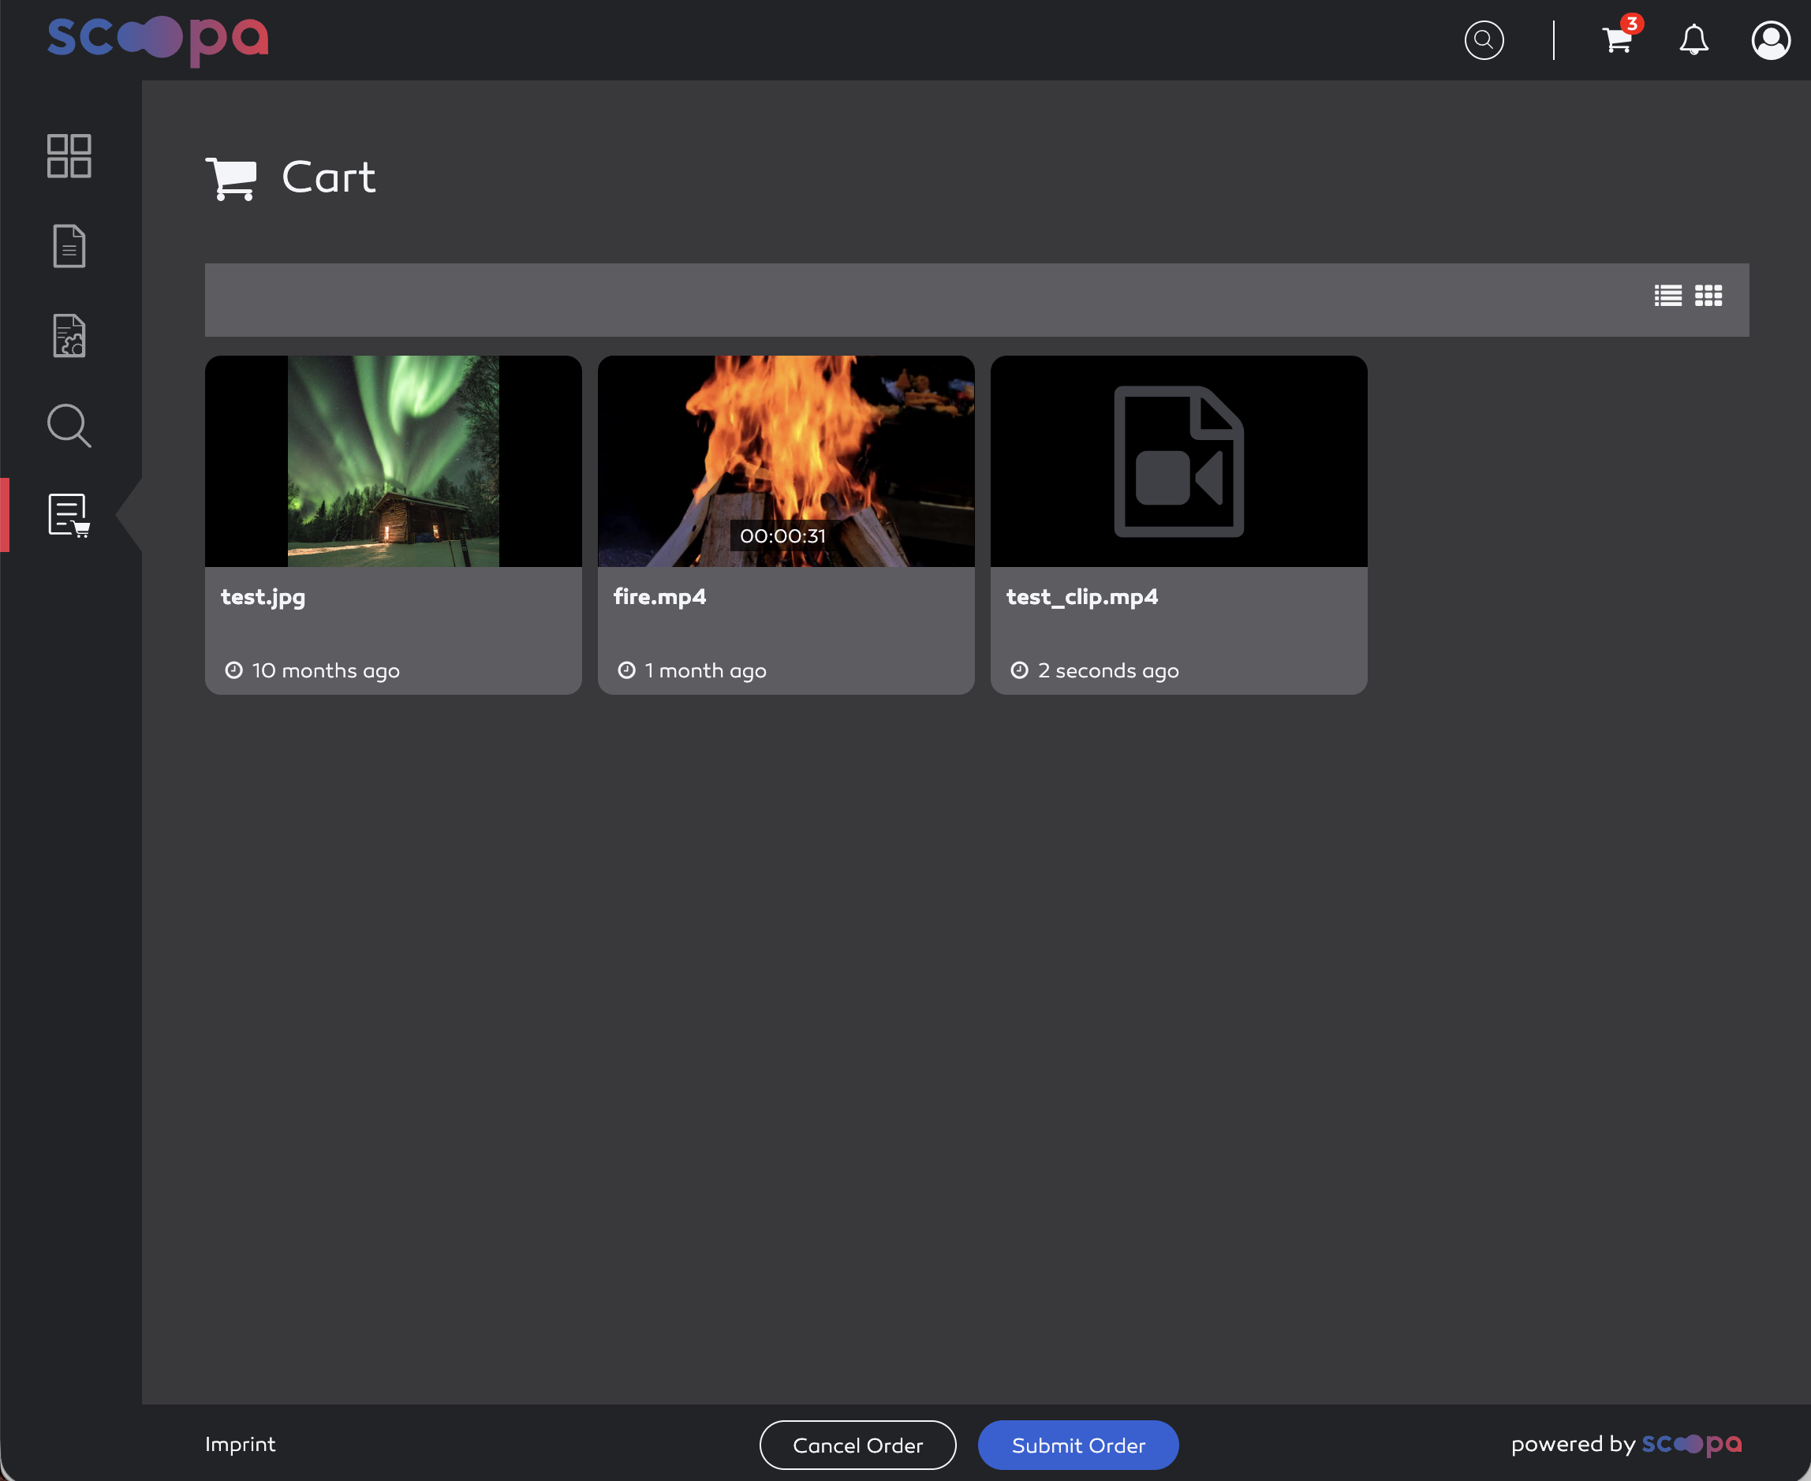Click the Submit Order button
The width and height of the screenshot is (1811, 1481).
[1077, 1446]
